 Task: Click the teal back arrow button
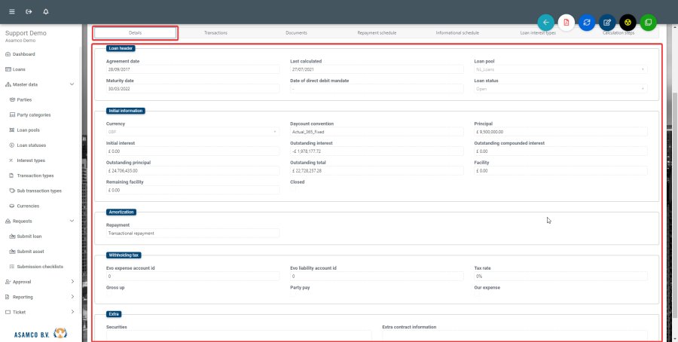tap(546, 23)
